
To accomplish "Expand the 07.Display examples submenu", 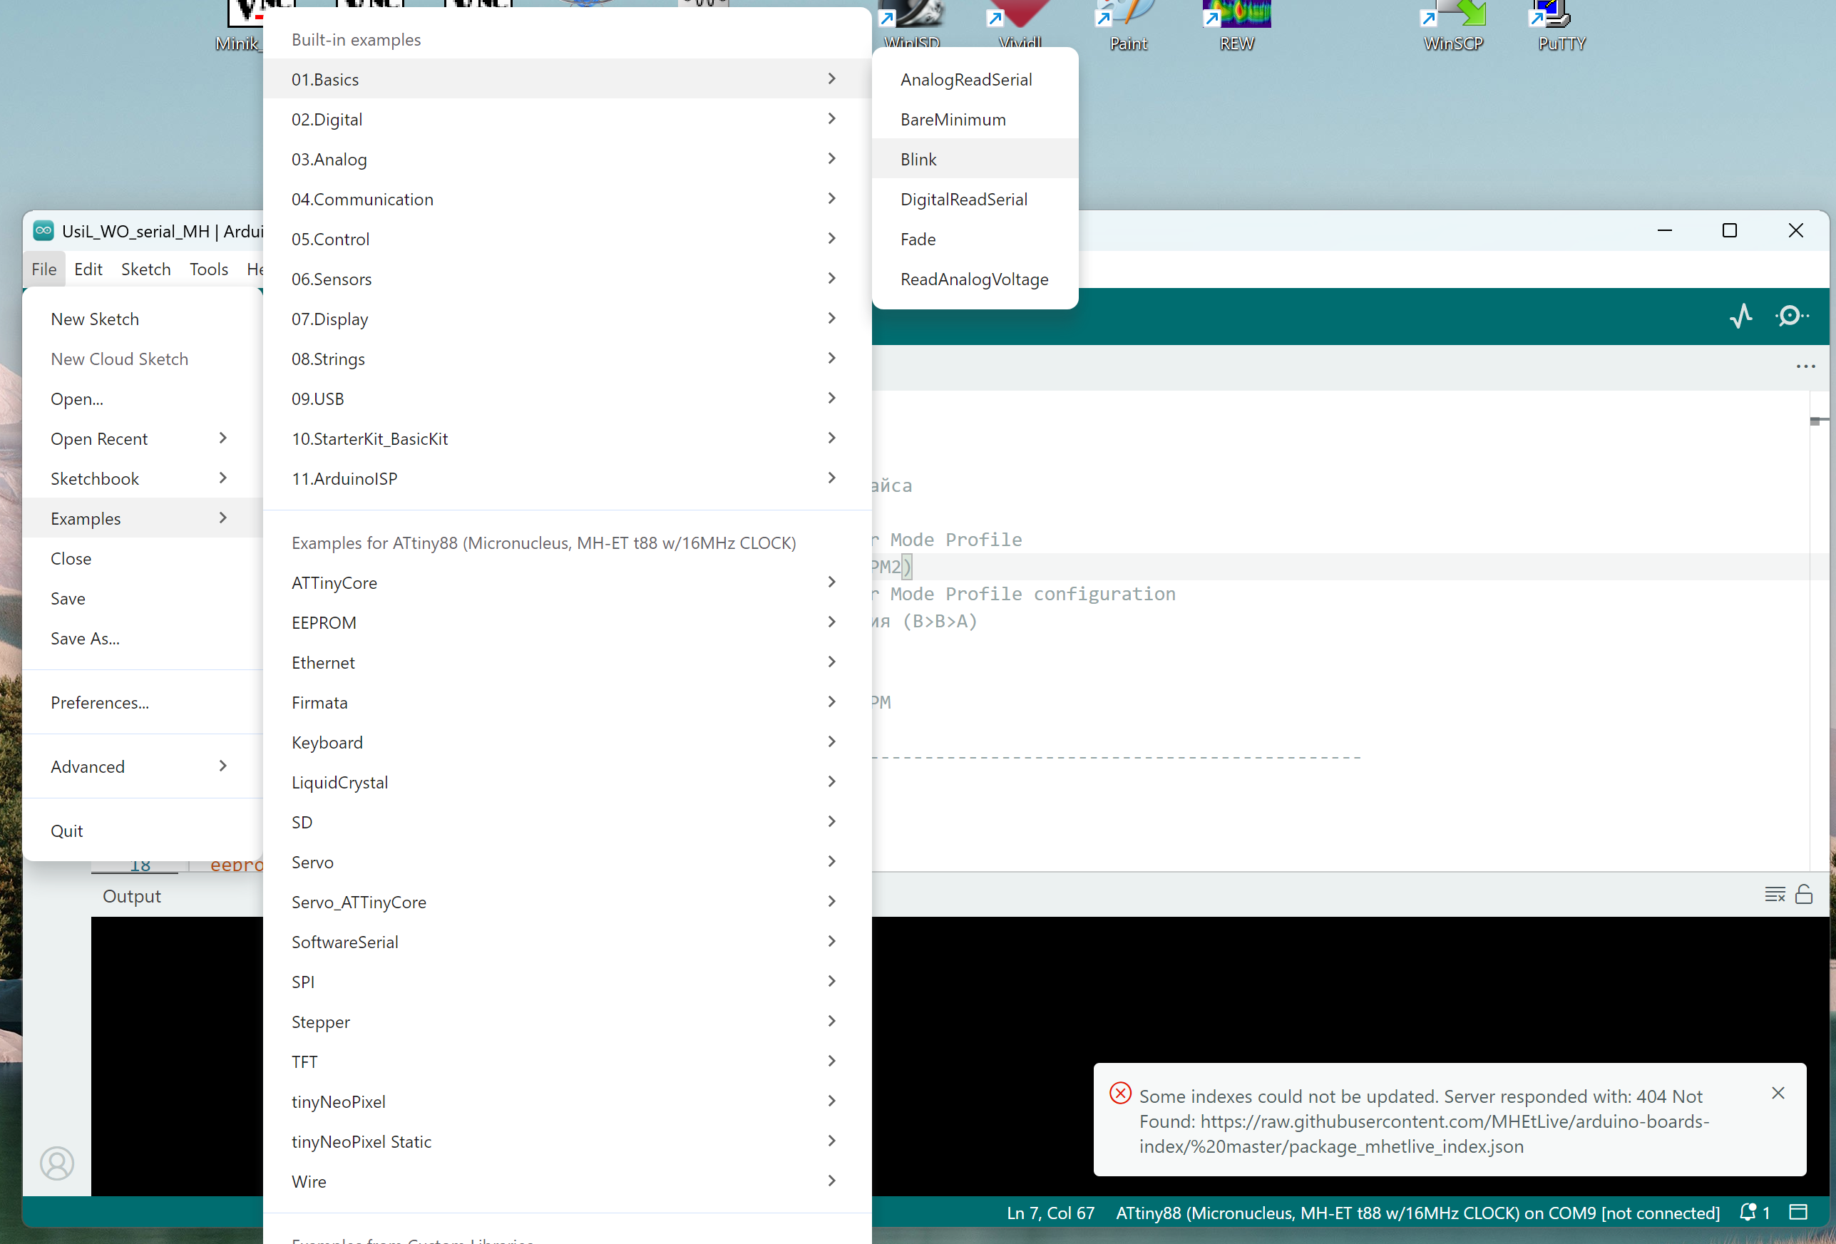I will [x=568, y=319].
